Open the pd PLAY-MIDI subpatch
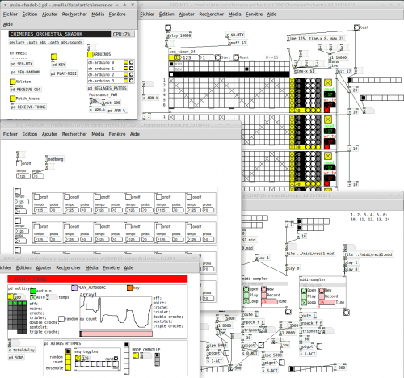Viewport: 404px width, 378px height. pyautogui.click(x=64, y=73)
